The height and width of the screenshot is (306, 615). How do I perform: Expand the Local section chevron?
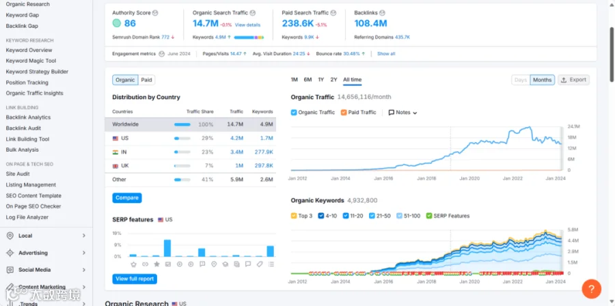coord(84,236)
